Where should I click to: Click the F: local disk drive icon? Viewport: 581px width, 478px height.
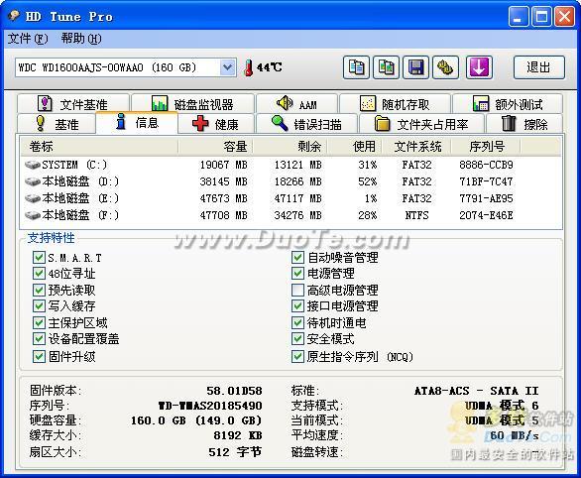click(x=33, y=215)
